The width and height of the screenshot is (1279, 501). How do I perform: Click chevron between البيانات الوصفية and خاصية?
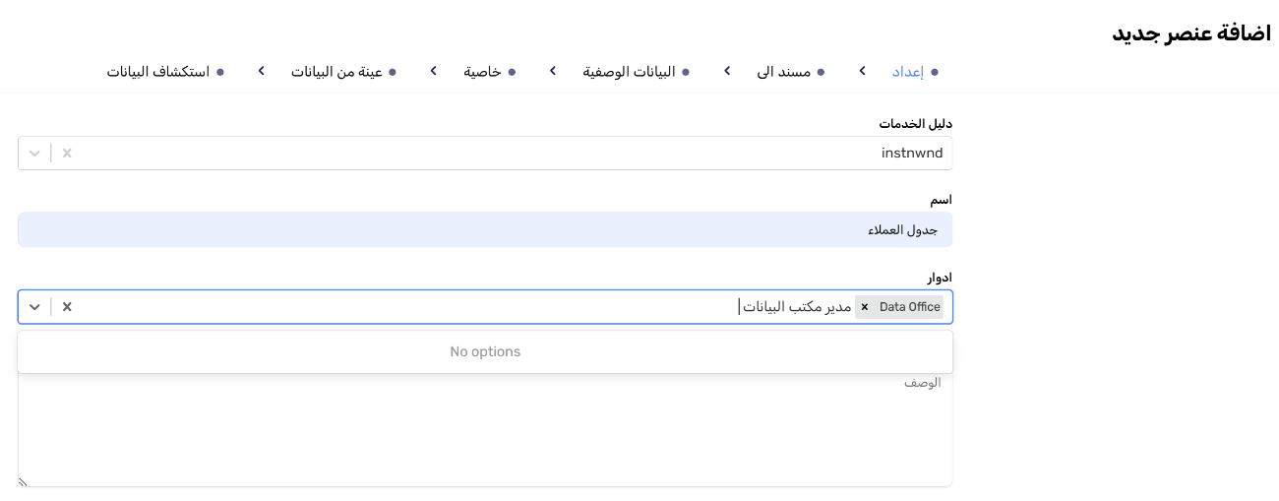point(553,71)
